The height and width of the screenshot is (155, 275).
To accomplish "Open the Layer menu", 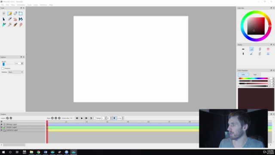I will [x=36, y=5].
